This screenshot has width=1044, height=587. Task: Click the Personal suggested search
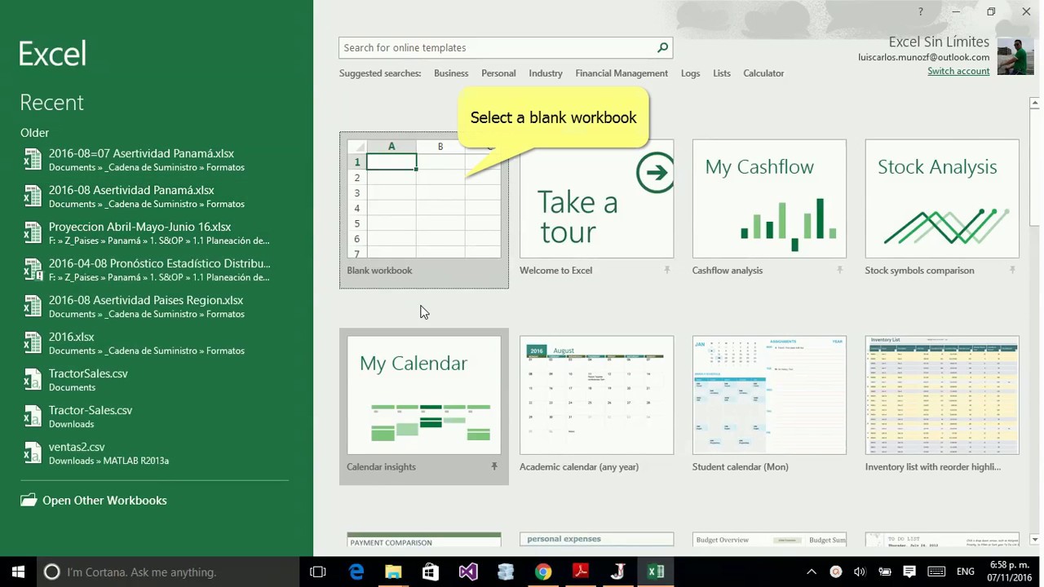(498, 73)
